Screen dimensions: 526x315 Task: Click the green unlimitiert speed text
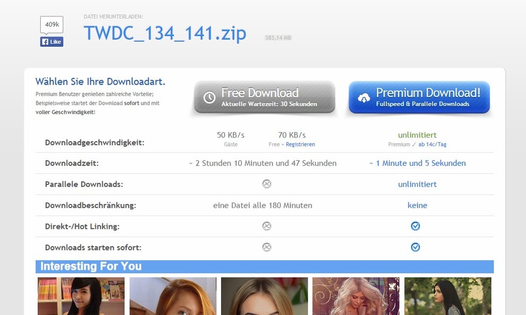pyautogui.click(x=417, y=135)
